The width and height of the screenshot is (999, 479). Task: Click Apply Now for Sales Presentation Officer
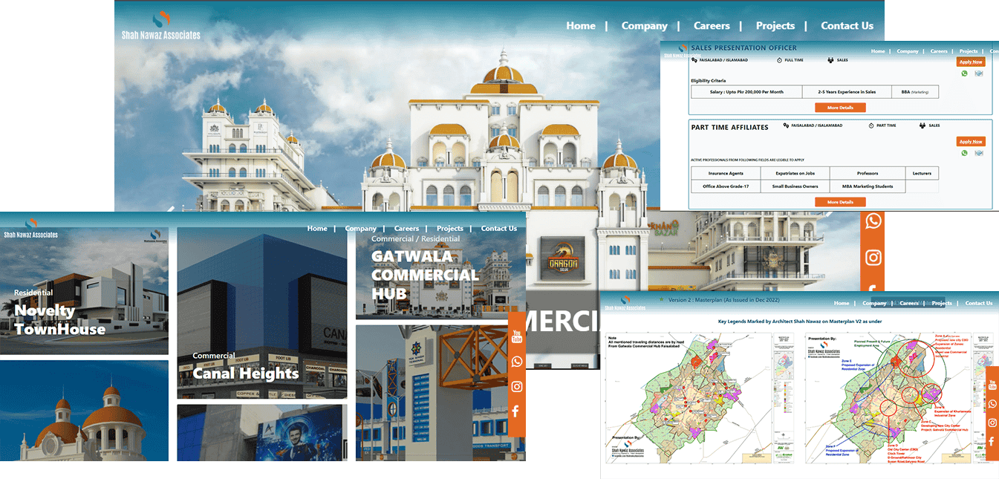pyautogui.click(x=971, y=62)
